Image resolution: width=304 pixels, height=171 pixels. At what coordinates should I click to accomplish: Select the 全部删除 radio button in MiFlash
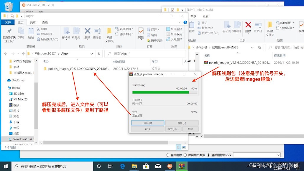(168, 155)
